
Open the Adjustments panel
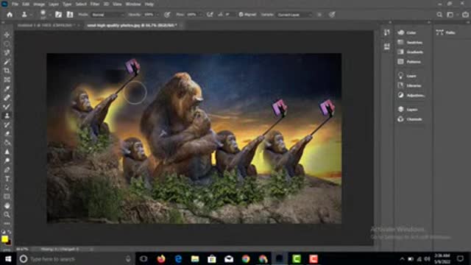411,95
